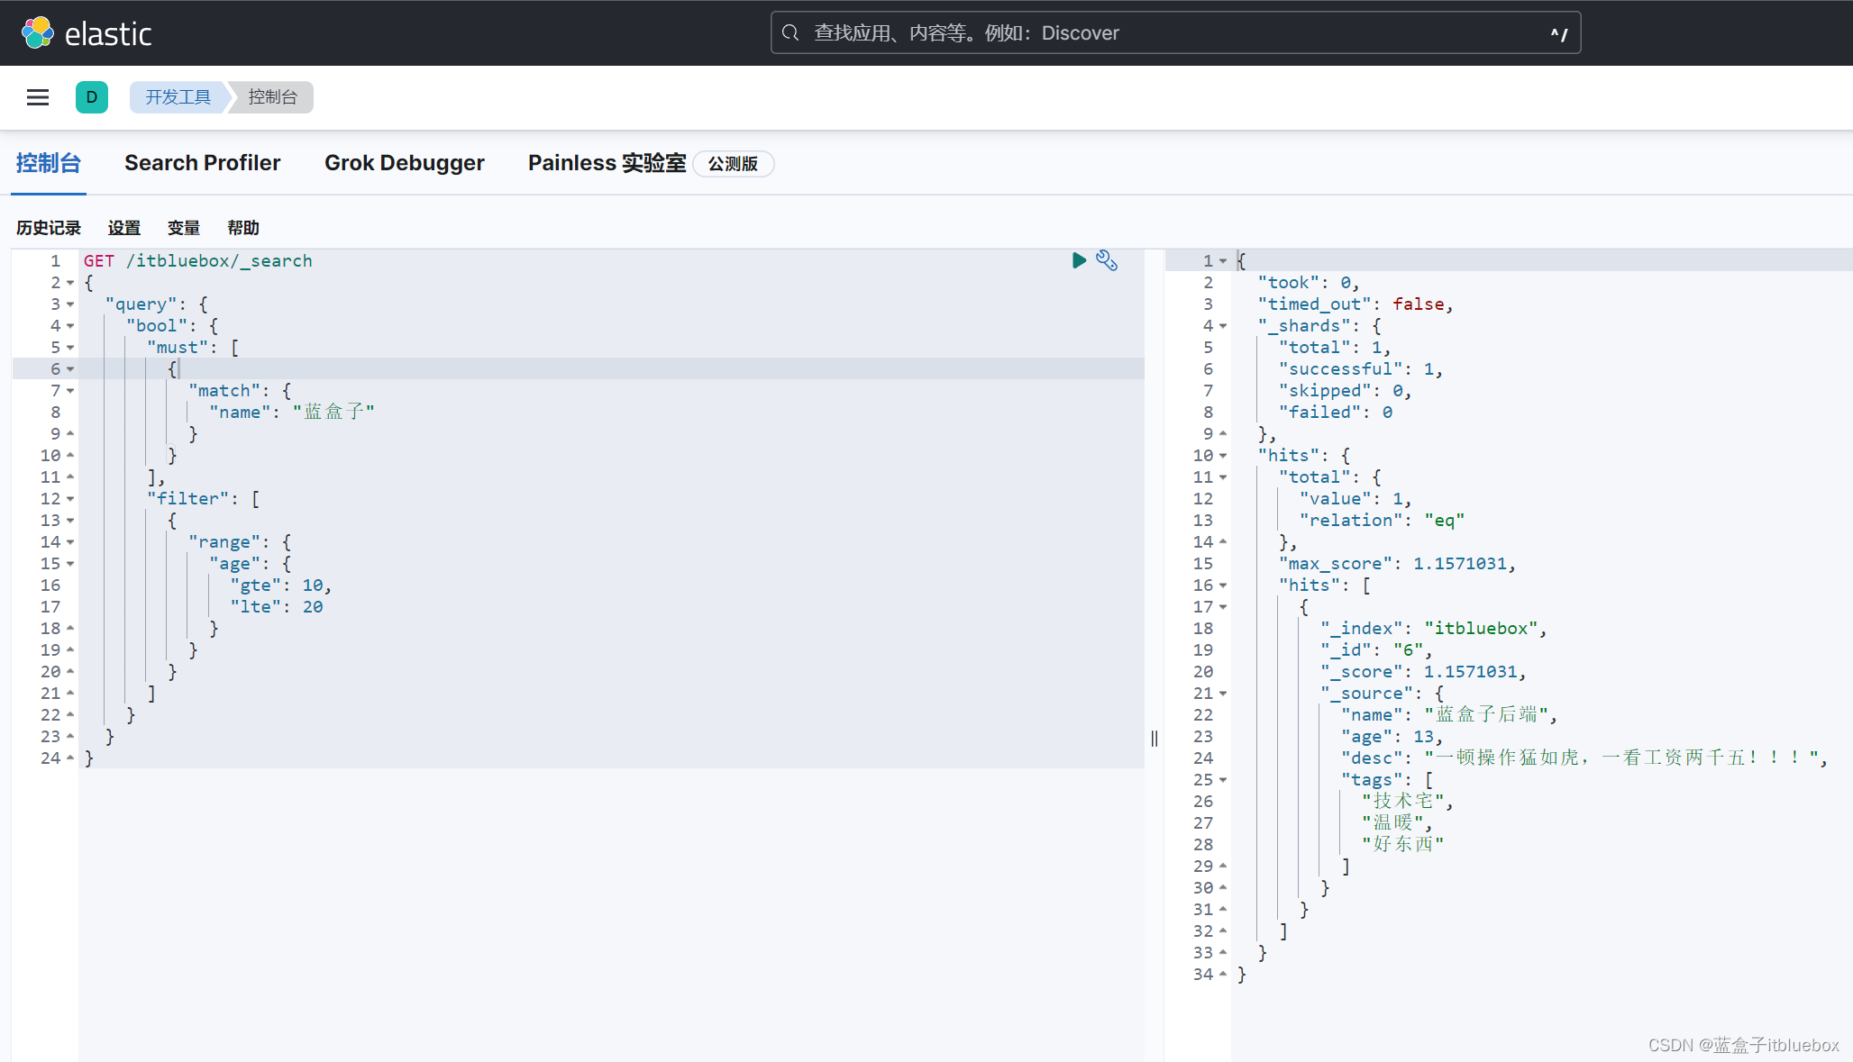The image size is (1853, 1062).
Task: Collapse the "query" block fold arrow
Action: [x=70, y=304]
